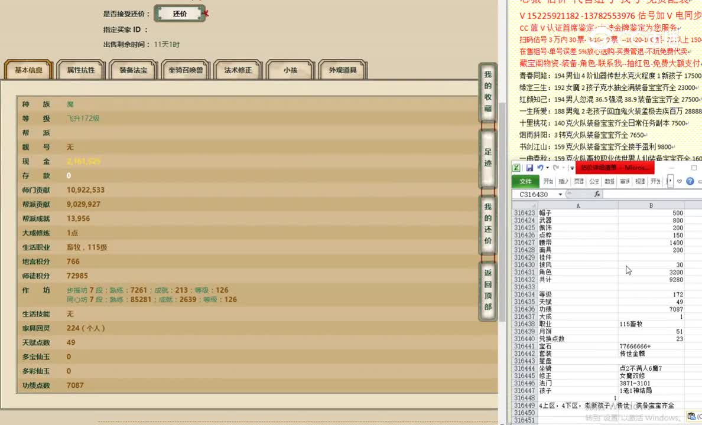
Task: Click the 生活职业 value 畜牧, 115级
Action: pos(87,247)
